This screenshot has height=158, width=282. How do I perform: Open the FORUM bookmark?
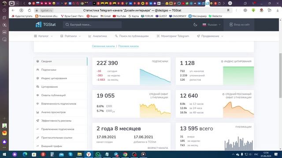[x=147, y=16]
